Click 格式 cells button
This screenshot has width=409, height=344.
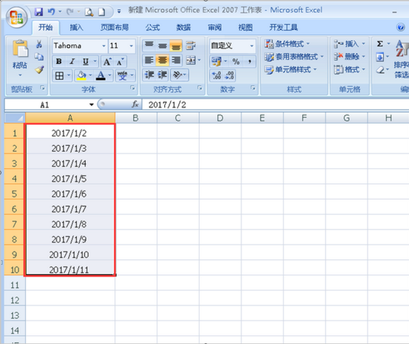tap(350, 69)
